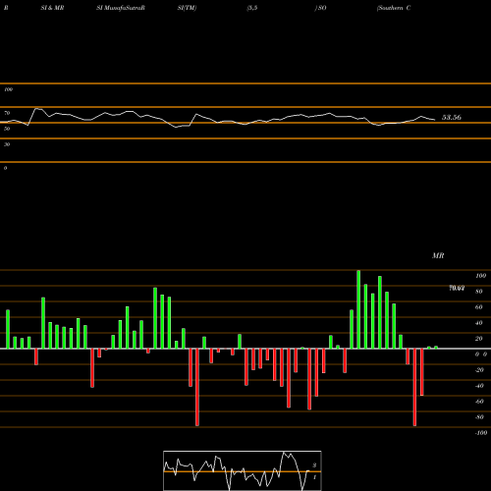Click the MR label above the bar chart

pos(438,255)
